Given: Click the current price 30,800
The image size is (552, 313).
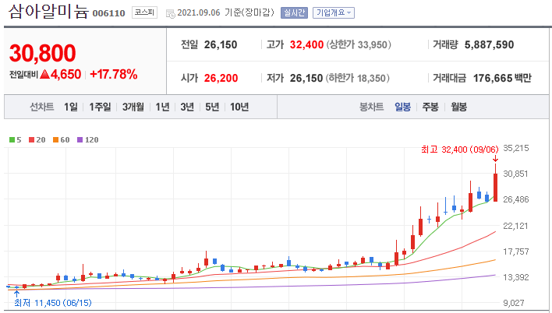Looking at the screenshot, I should coord(43,53).
